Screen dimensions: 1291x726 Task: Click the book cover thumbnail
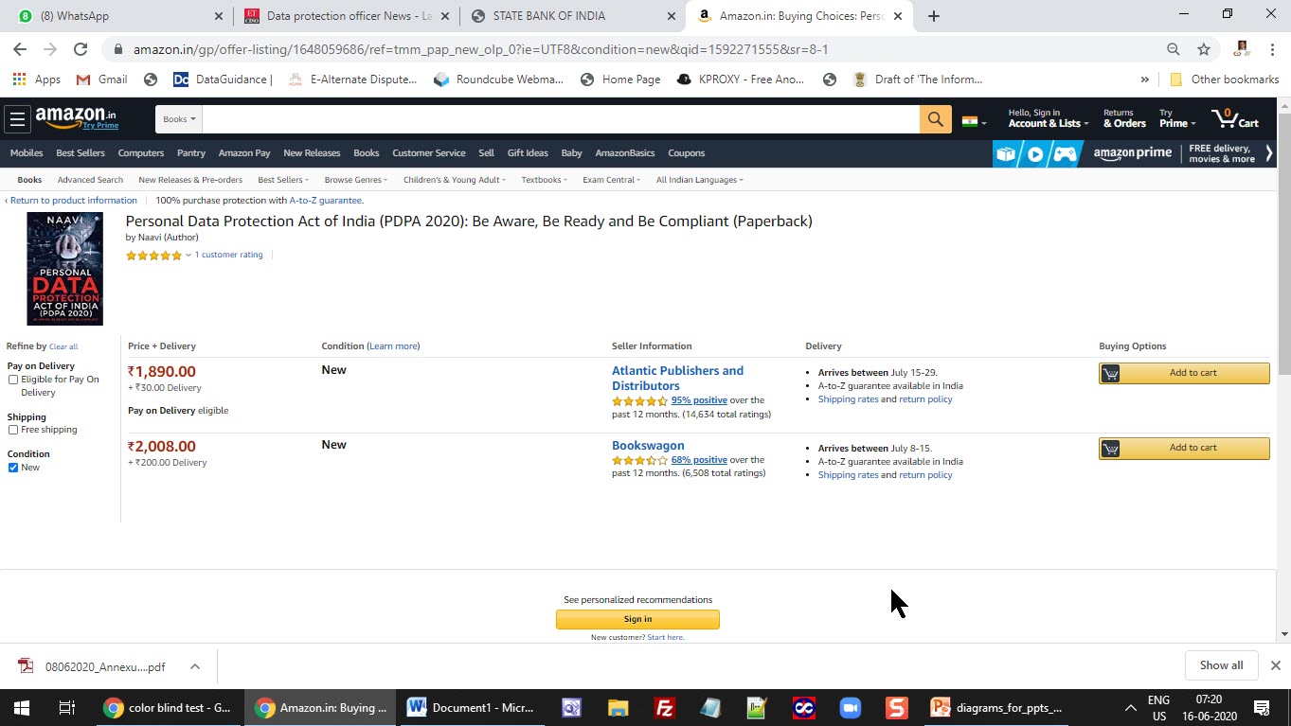pyautogui.click(x=64, y=269)
